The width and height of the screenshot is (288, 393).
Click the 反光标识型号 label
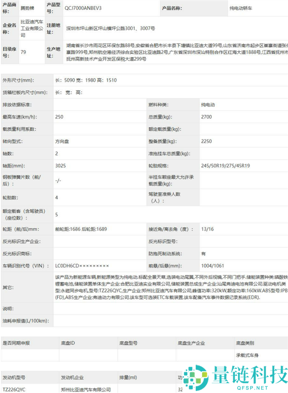pos(163,241)
